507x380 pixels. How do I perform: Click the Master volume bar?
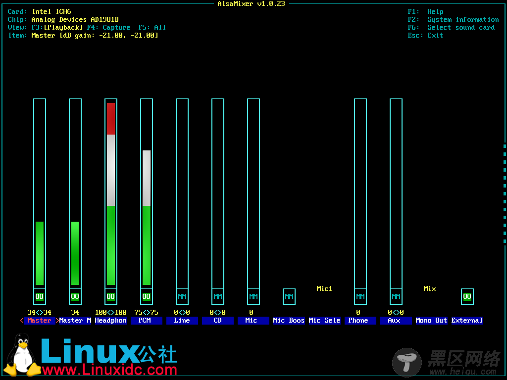40,193
